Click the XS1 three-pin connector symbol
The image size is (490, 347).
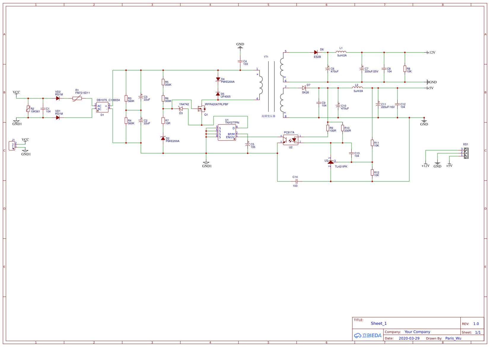coord(466,153)
